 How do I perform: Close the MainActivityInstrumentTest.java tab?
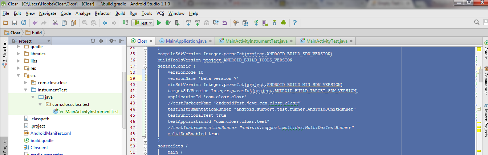[291, 41]
